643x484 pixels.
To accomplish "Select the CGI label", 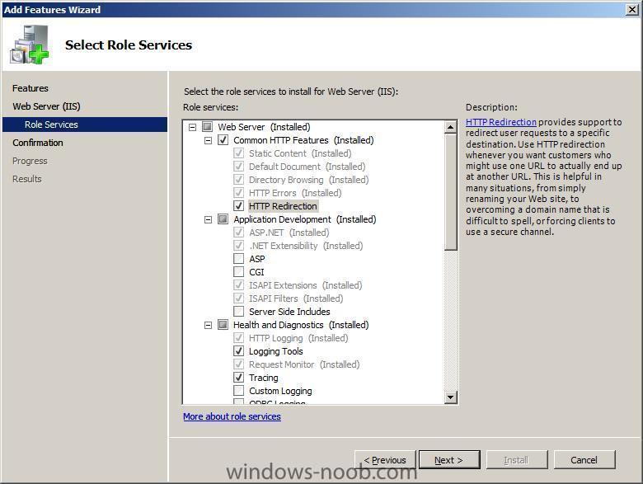I will (x=256, y=272).
